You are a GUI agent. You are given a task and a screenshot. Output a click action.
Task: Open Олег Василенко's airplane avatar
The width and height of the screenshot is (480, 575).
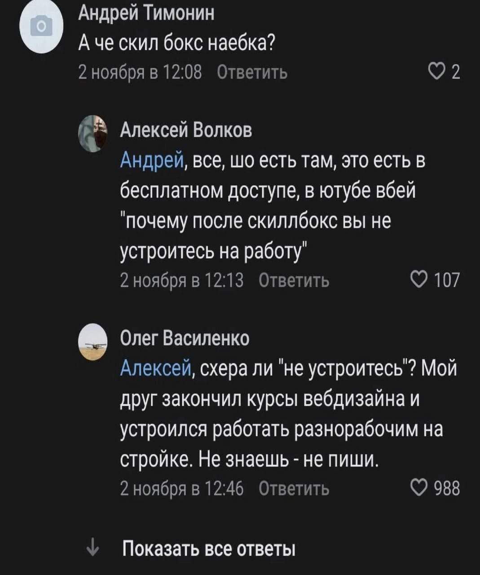click(94, 341)
